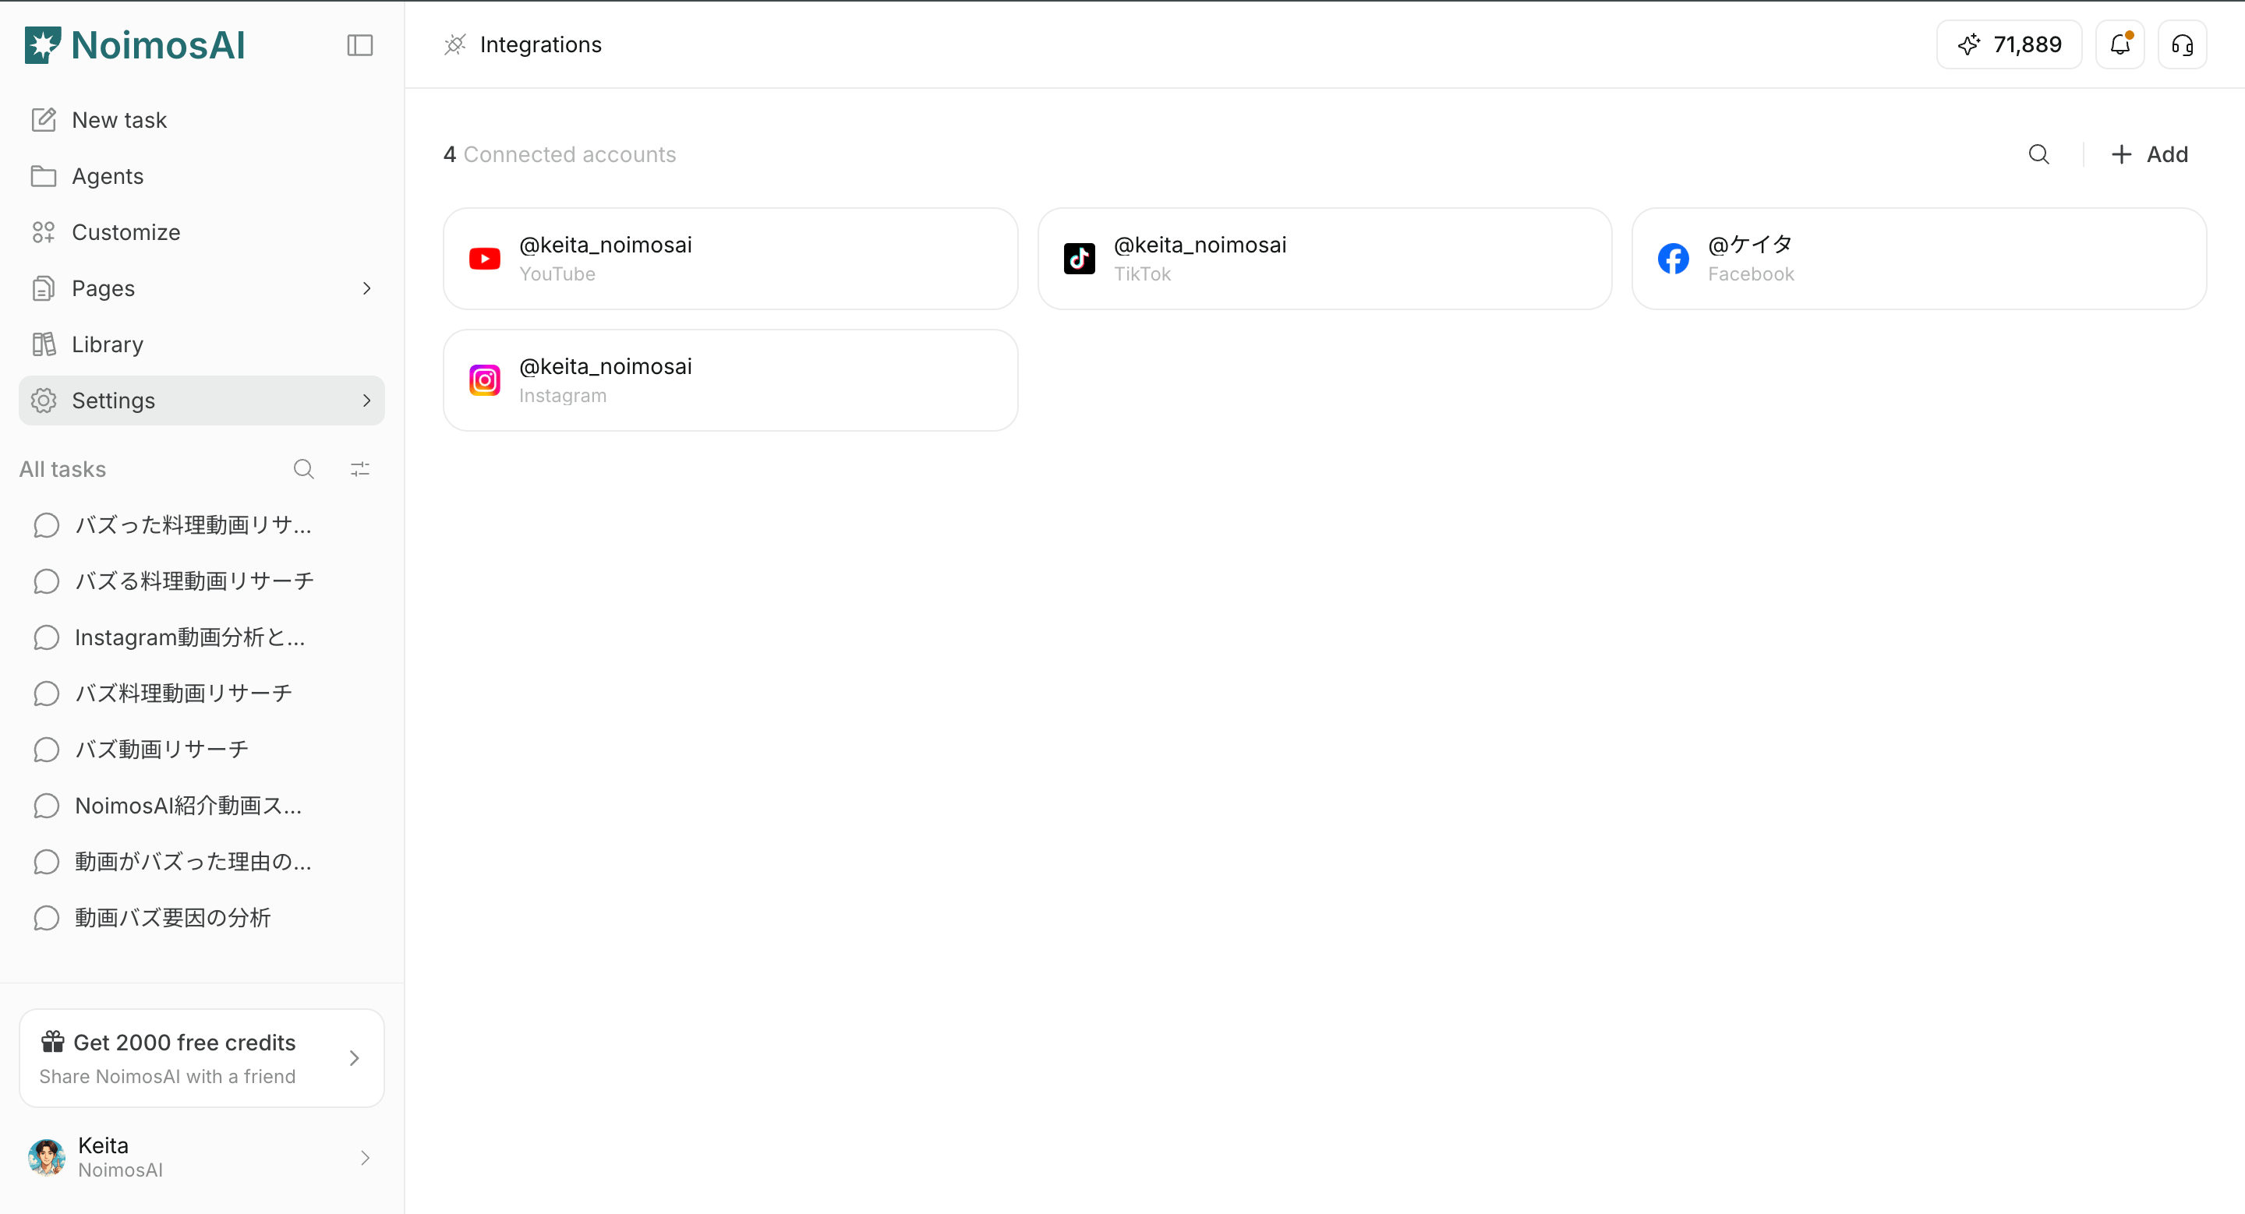Click the 4 Connected accounts label
The width and height of the screenshot is (2245, 1214).
click(x=560, y=154)
